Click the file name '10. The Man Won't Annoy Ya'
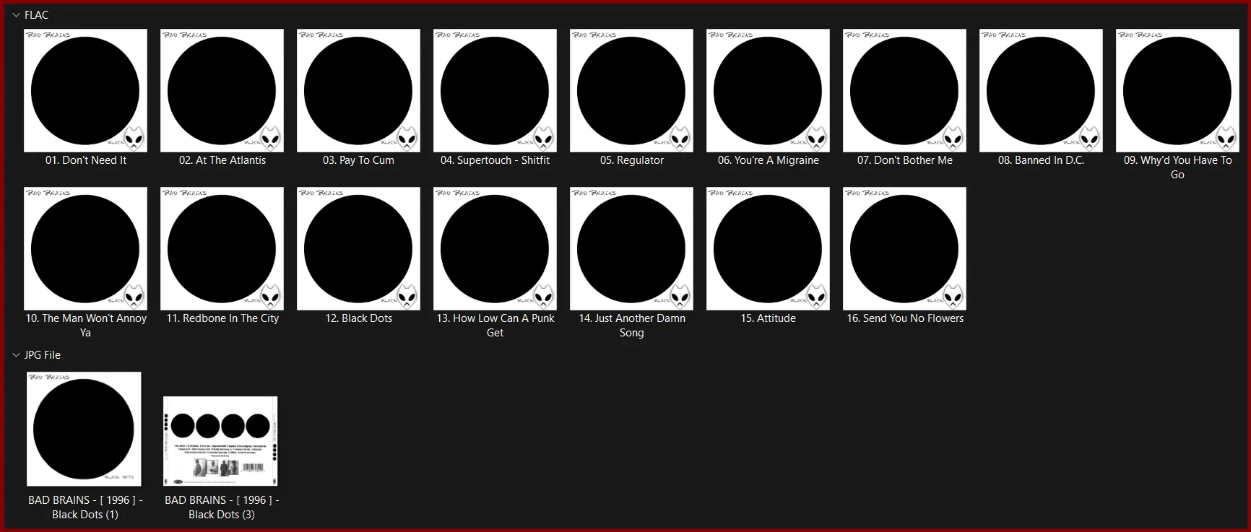The width and height of the screenshot is (1251, 532). click(85, 326)
